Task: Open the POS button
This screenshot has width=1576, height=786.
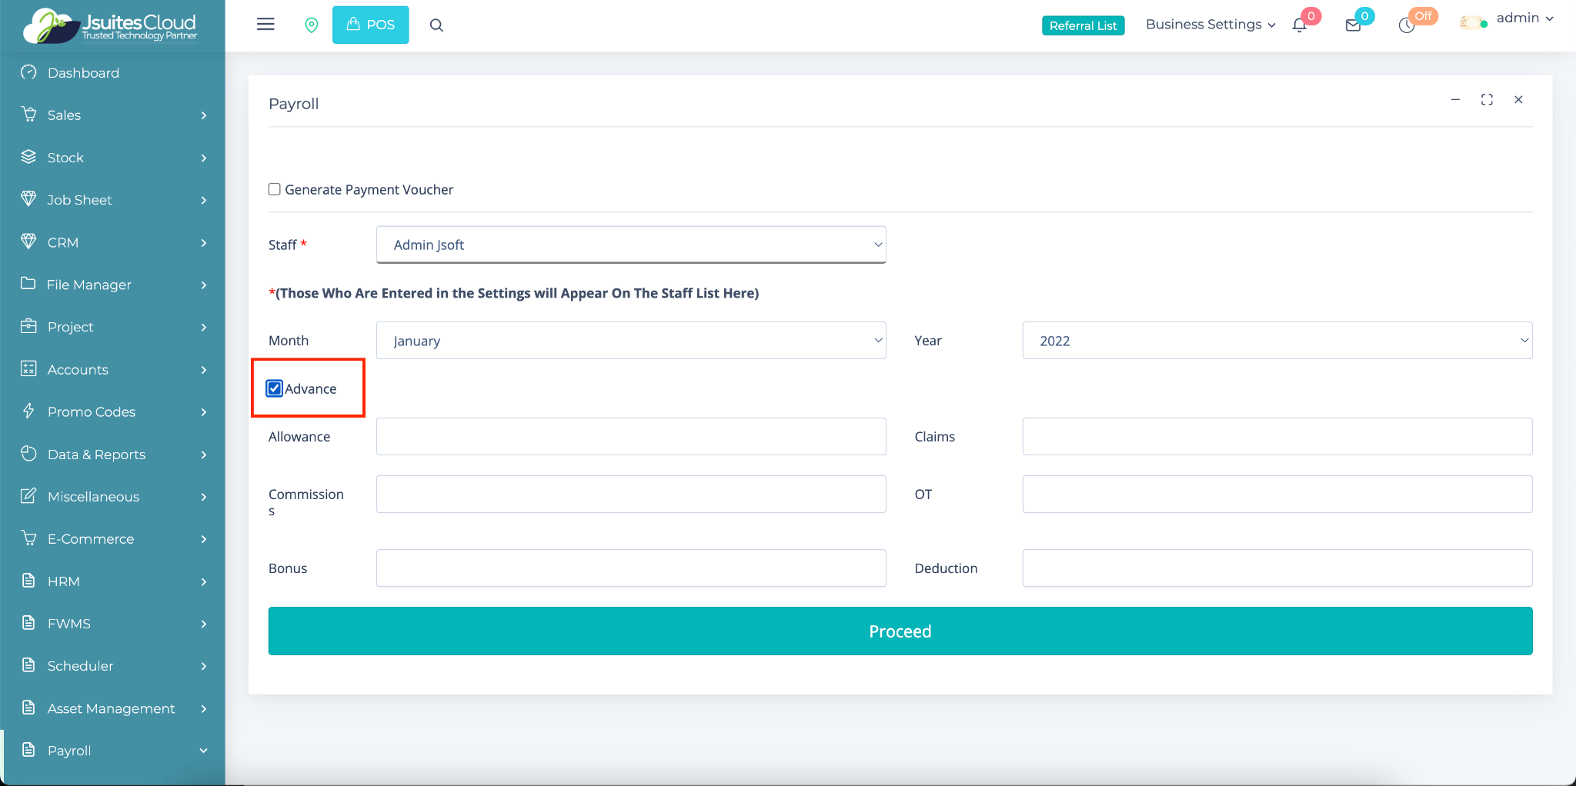Action: tap(370, 25)
